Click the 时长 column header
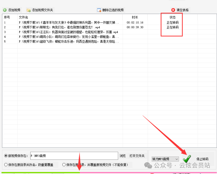 coord(135,17)
